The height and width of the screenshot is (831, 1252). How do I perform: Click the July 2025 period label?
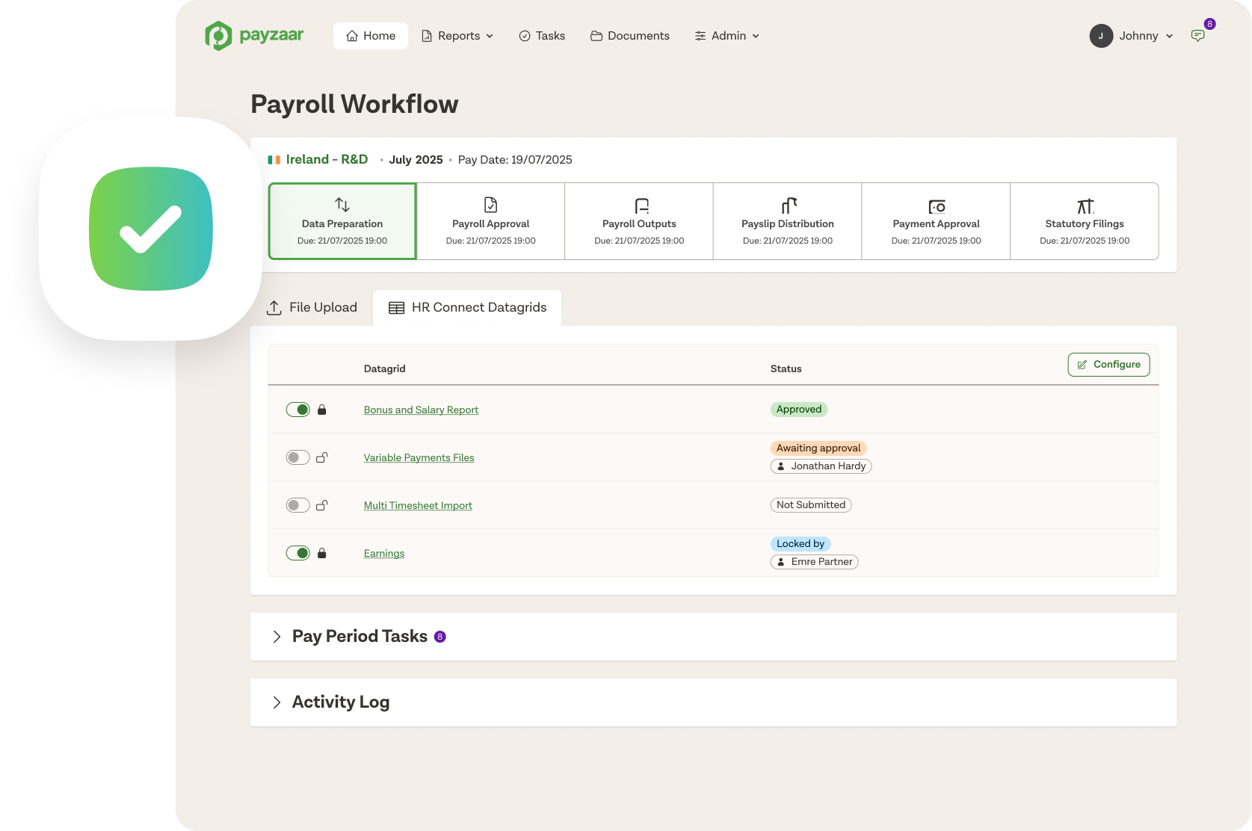(416, 160)
